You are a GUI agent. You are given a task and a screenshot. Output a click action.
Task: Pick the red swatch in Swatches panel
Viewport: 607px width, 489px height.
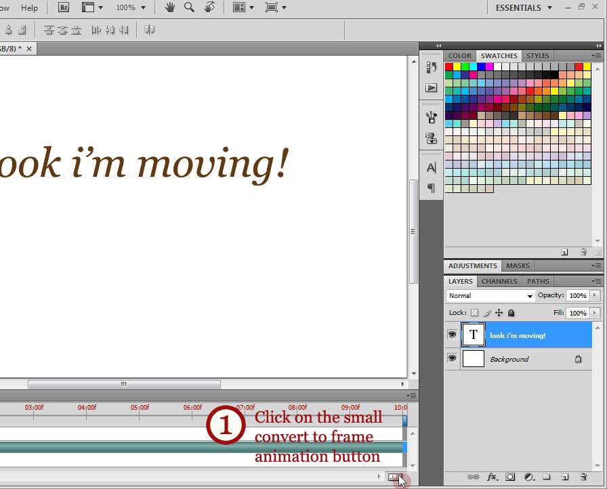coord(448,66)
